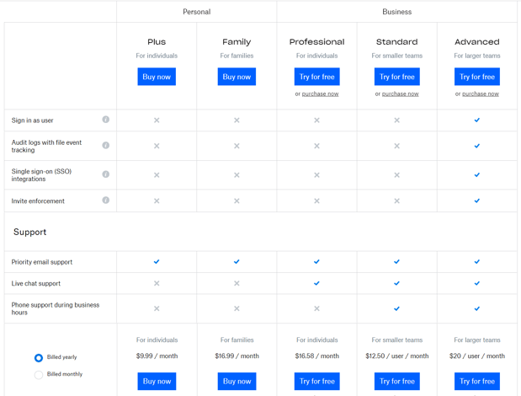The width and height of the screenshot is (521, 396).
Task: Click the Personal plans header
Action: (196, 12)
